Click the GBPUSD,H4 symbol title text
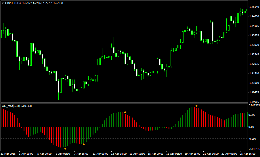This screenshot has height=157, width=260. (x=13, y=3)
